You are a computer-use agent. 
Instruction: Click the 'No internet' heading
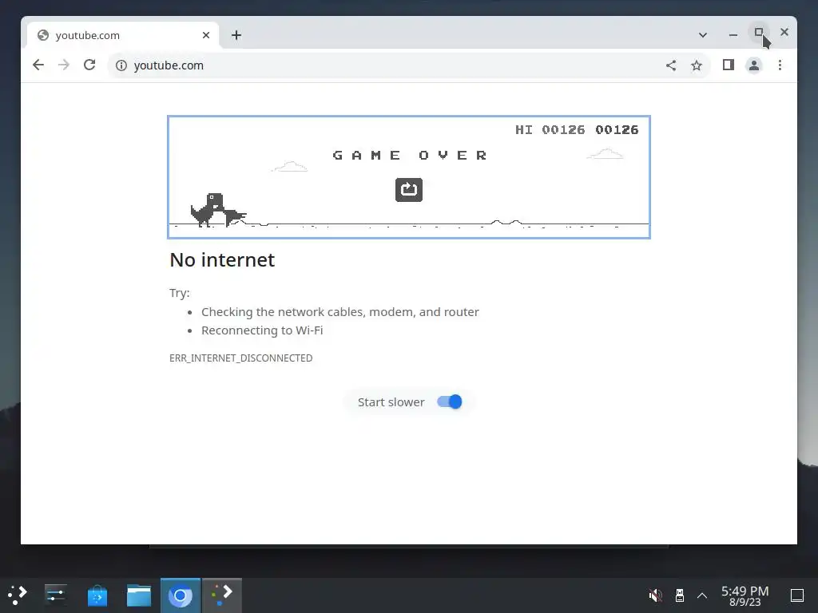[222, 259]
